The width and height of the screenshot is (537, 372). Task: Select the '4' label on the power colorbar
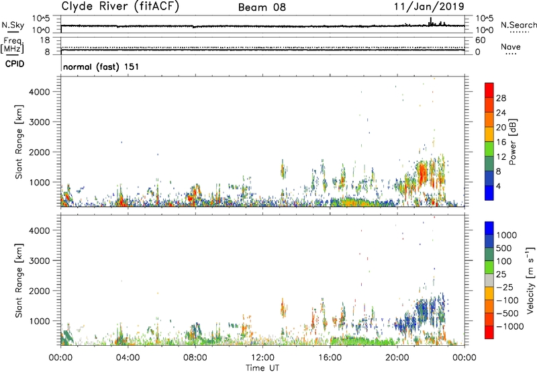point(498,186)
